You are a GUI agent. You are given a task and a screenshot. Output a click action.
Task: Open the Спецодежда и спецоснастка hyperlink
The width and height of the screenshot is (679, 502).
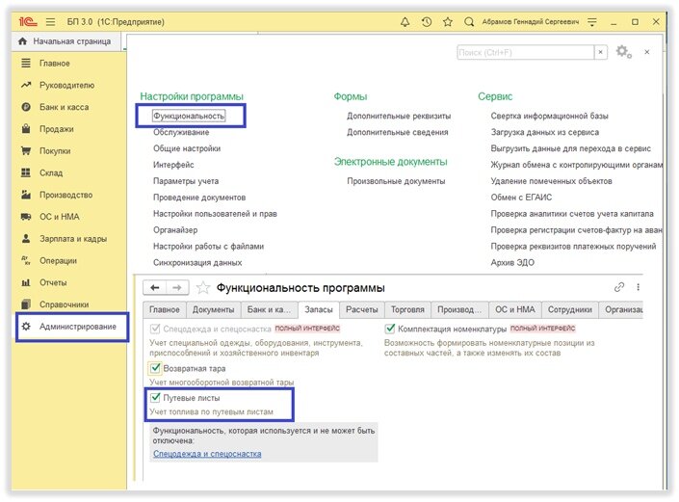(207, 454)
